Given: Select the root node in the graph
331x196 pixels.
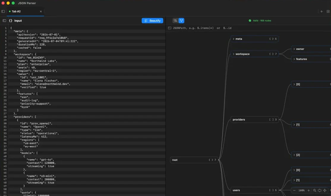Looking at the screenshot, I should point(194,160).
